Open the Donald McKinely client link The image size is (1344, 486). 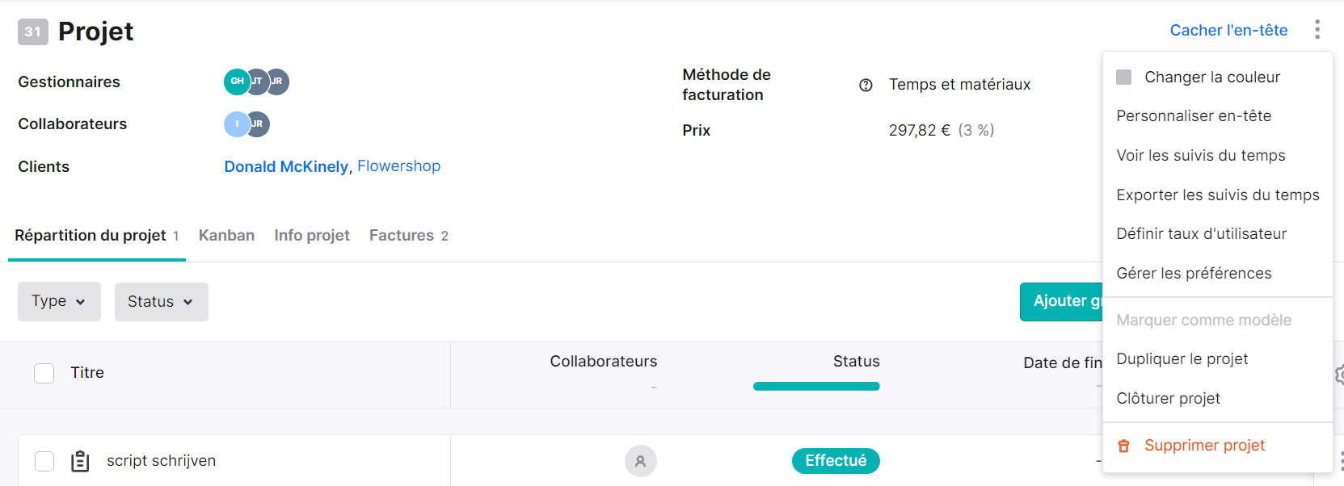click(x=286, y=166)
